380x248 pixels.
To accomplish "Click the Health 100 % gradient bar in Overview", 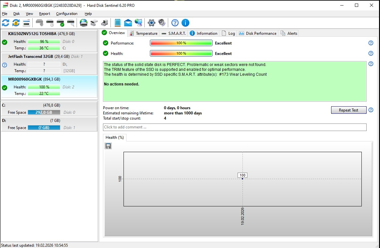I will 181,53.
